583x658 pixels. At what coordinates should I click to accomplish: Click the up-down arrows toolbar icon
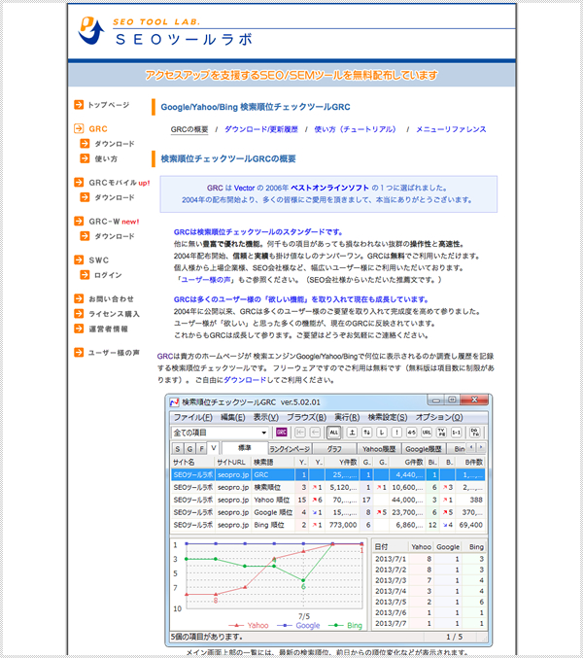367,432
